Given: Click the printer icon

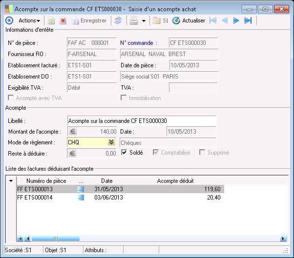Looking at the screenshot, I should pyautogui.click(x=133, y=20).
